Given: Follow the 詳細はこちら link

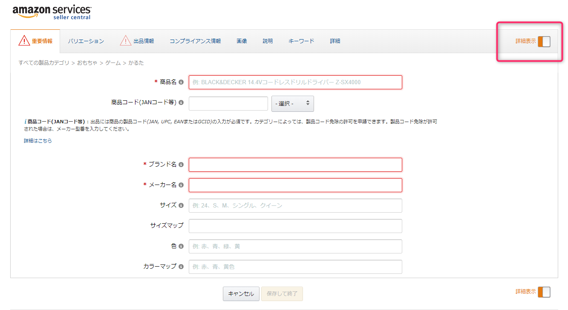Looking at the screenshot, I should (x=38, y=141).
